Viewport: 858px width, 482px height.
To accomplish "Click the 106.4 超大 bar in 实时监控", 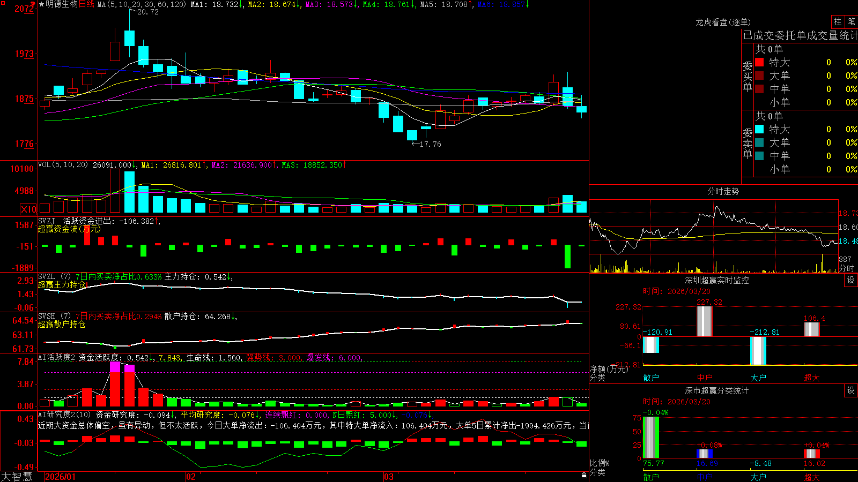I will pos(812,329).
